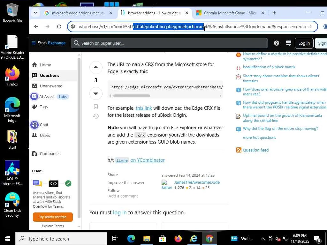
Task: Open AI Assist Labs in sidebar
Action: 50,96
